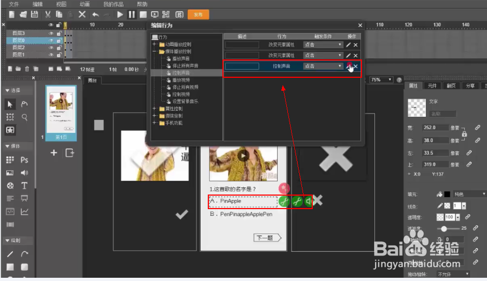This screenshot has width=487, height=281.
Task: Click the delete layer trash icon
Action: click(x=27, y=69)
